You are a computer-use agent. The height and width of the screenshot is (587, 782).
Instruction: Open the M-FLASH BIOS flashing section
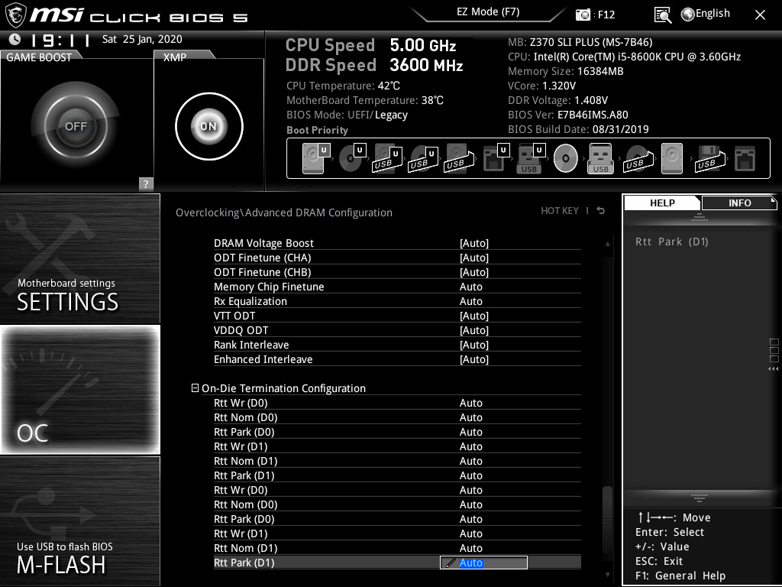point(80,520)
